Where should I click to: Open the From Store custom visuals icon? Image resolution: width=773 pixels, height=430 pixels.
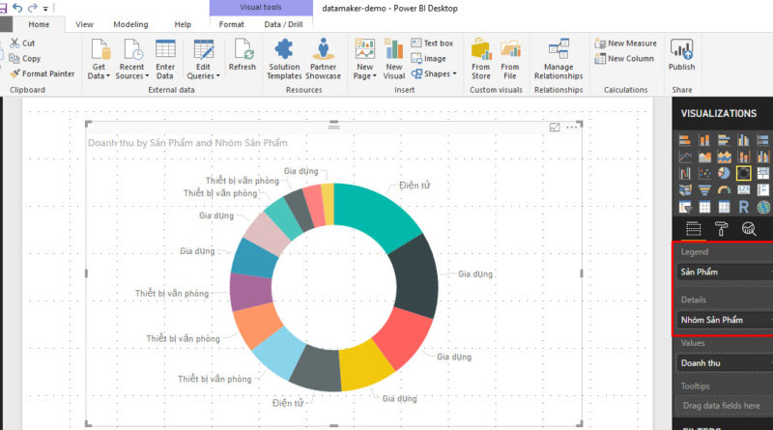tap(480, 48)
